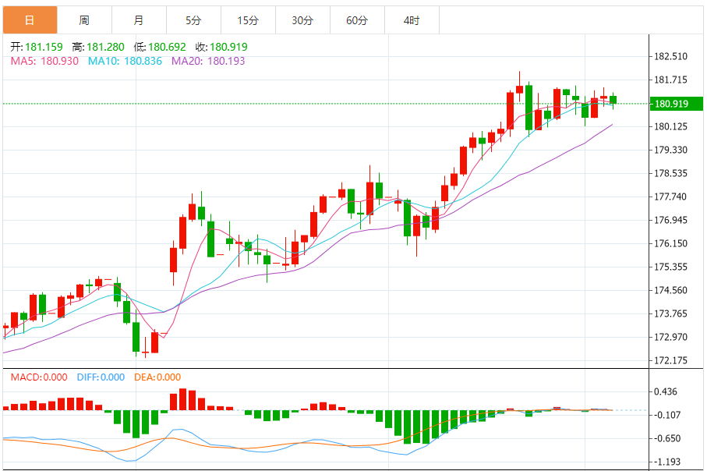The height and width of the screenshot is (471, 707).
Task: Click the MACD indicator label
Action: coord(39,377)
